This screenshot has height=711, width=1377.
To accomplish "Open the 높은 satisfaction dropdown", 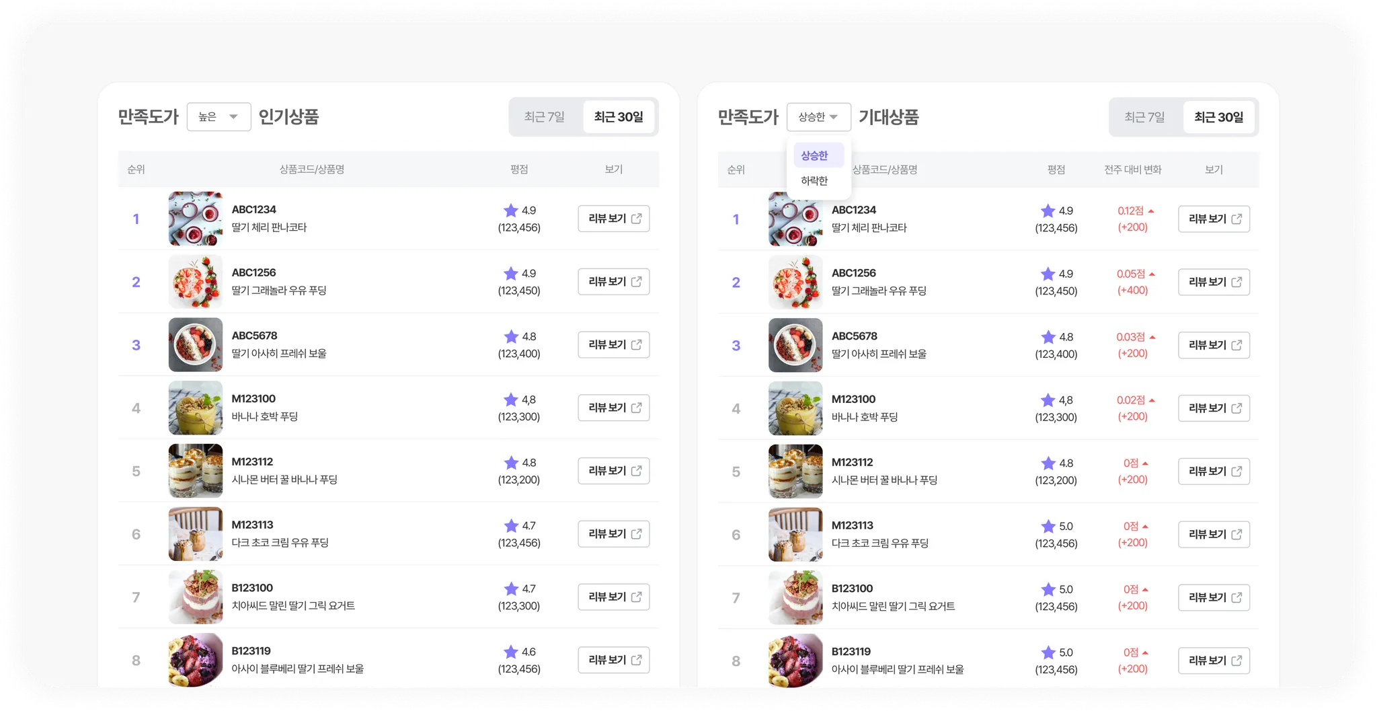I will tap(219, 117).
